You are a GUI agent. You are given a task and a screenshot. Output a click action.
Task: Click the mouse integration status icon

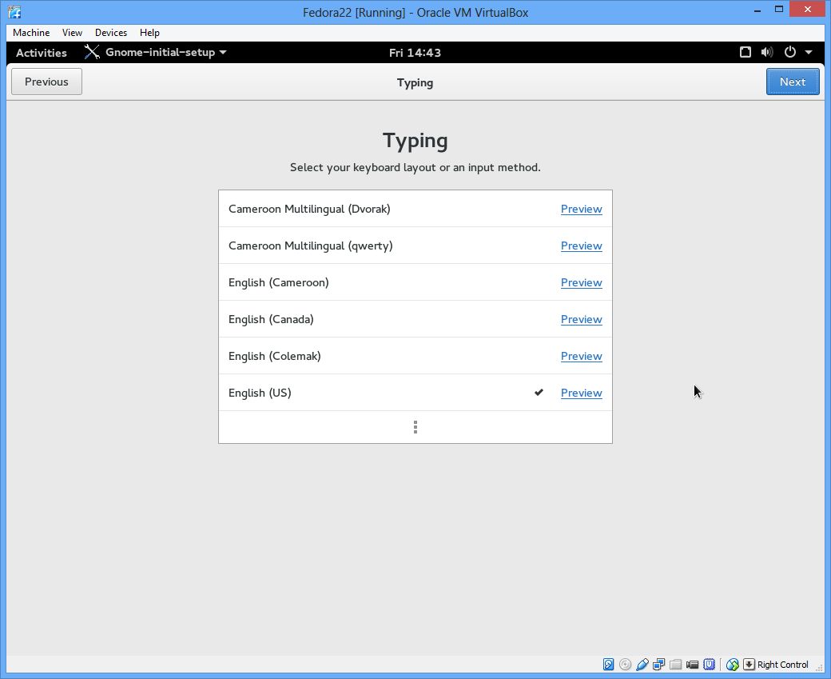coord(733,664)
